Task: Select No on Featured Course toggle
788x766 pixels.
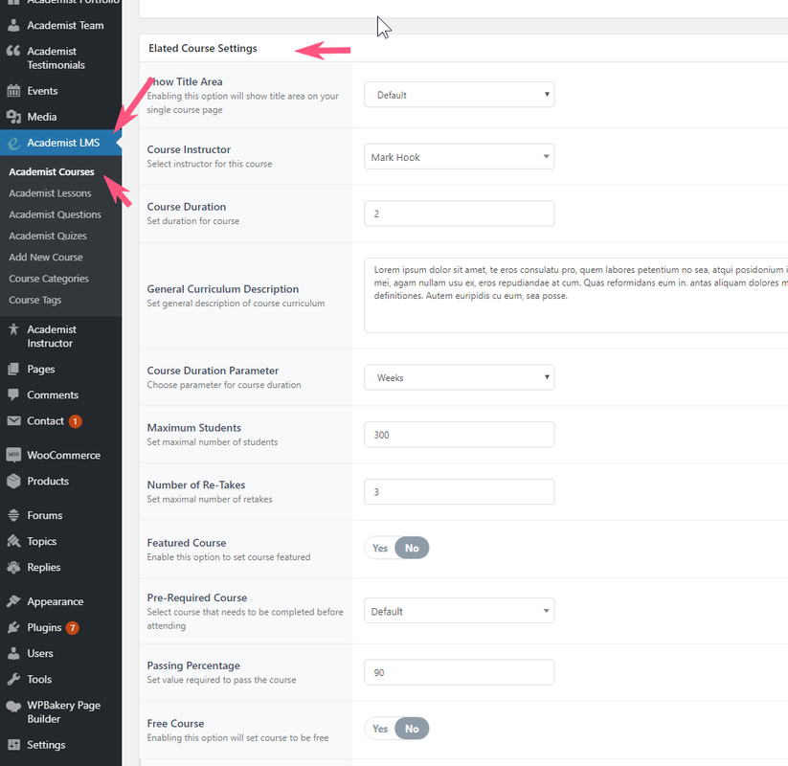Action: 412,548
